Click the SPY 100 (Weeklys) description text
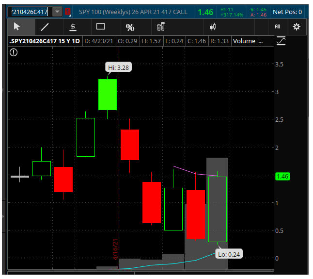The width and height of the screenshot is (313, 279). click(x=133, y=12)
